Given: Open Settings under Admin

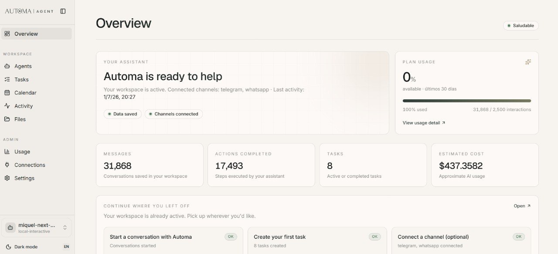Looking at the screenshot, I should pos(37,178).
